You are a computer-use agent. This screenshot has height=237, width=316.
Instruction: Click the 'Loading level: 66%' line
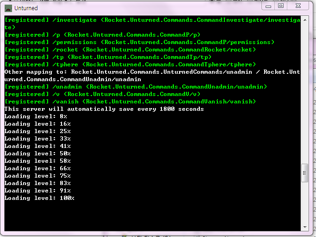pyautogui.click(x=37, y=168)
